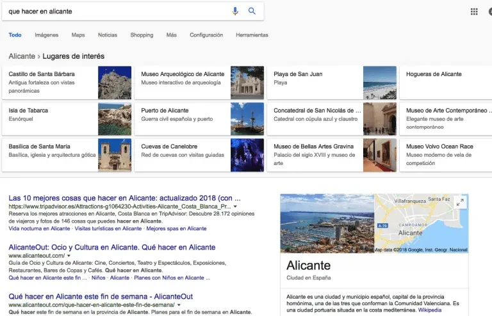Click the Alicante map in knowledge panel
The height and width of the screenshot is (316, 492).
pos(422,223)
